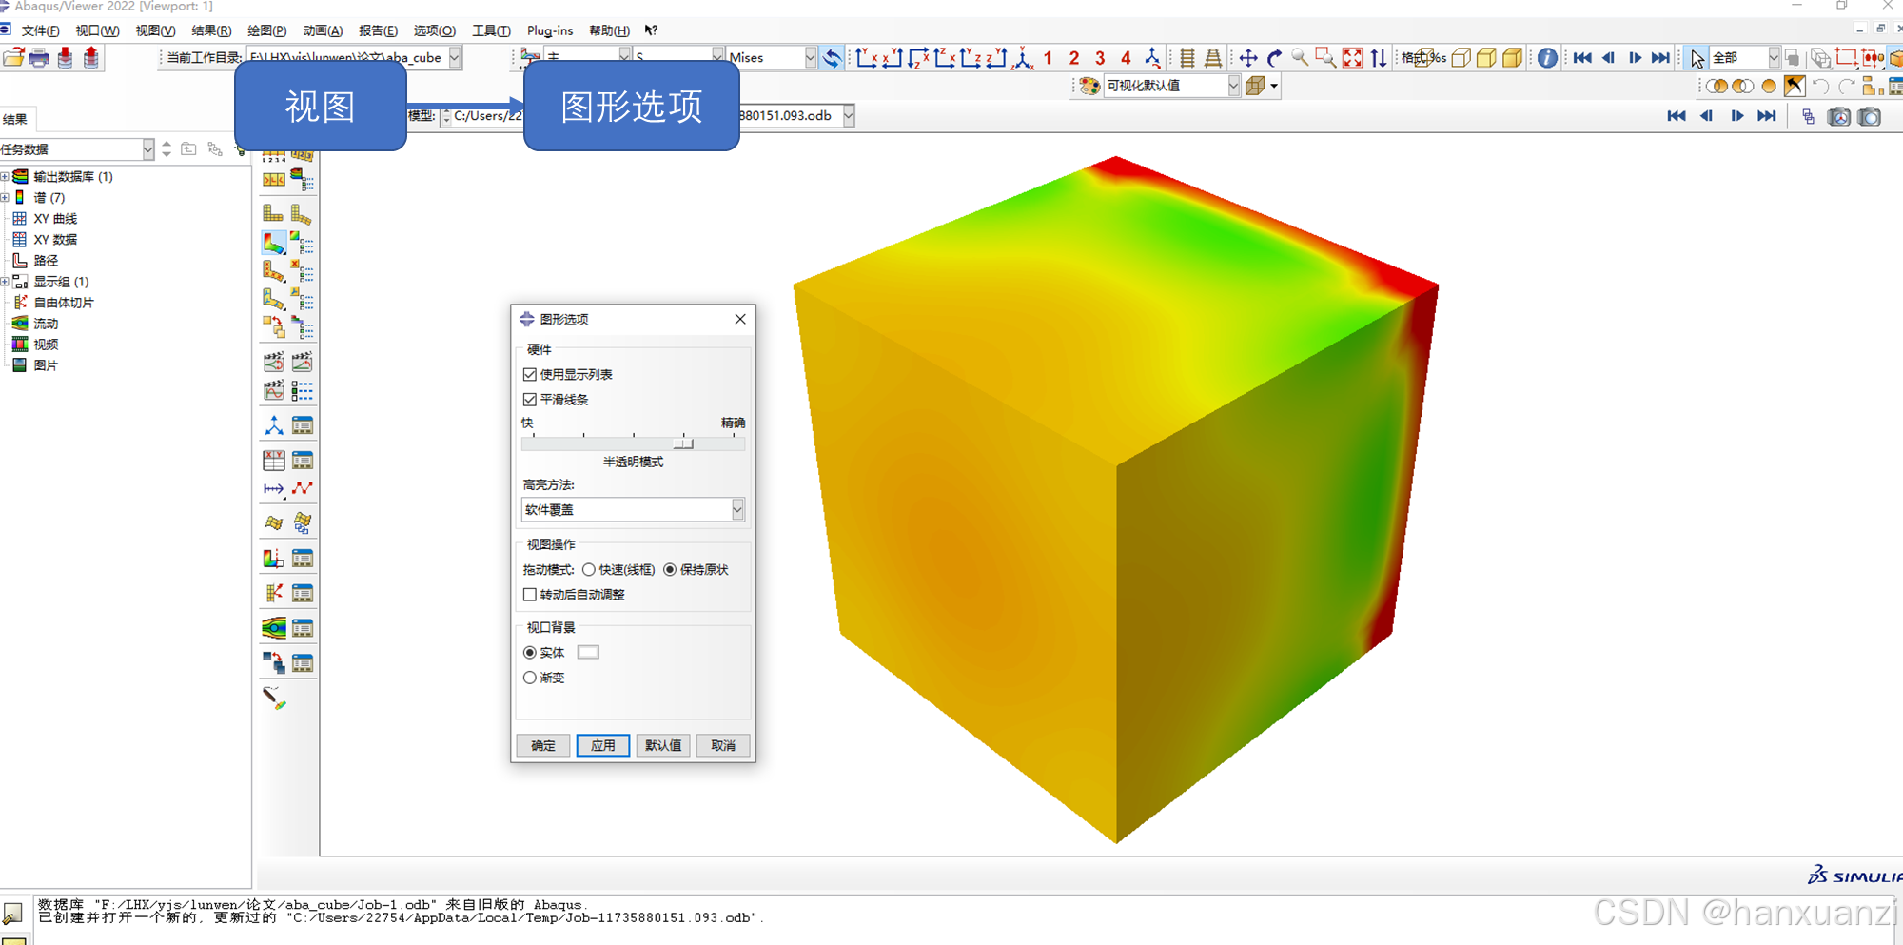Click plot contours on deformed shape
Viewport: 1903px width, 945px height.
(x=274, y=244)
